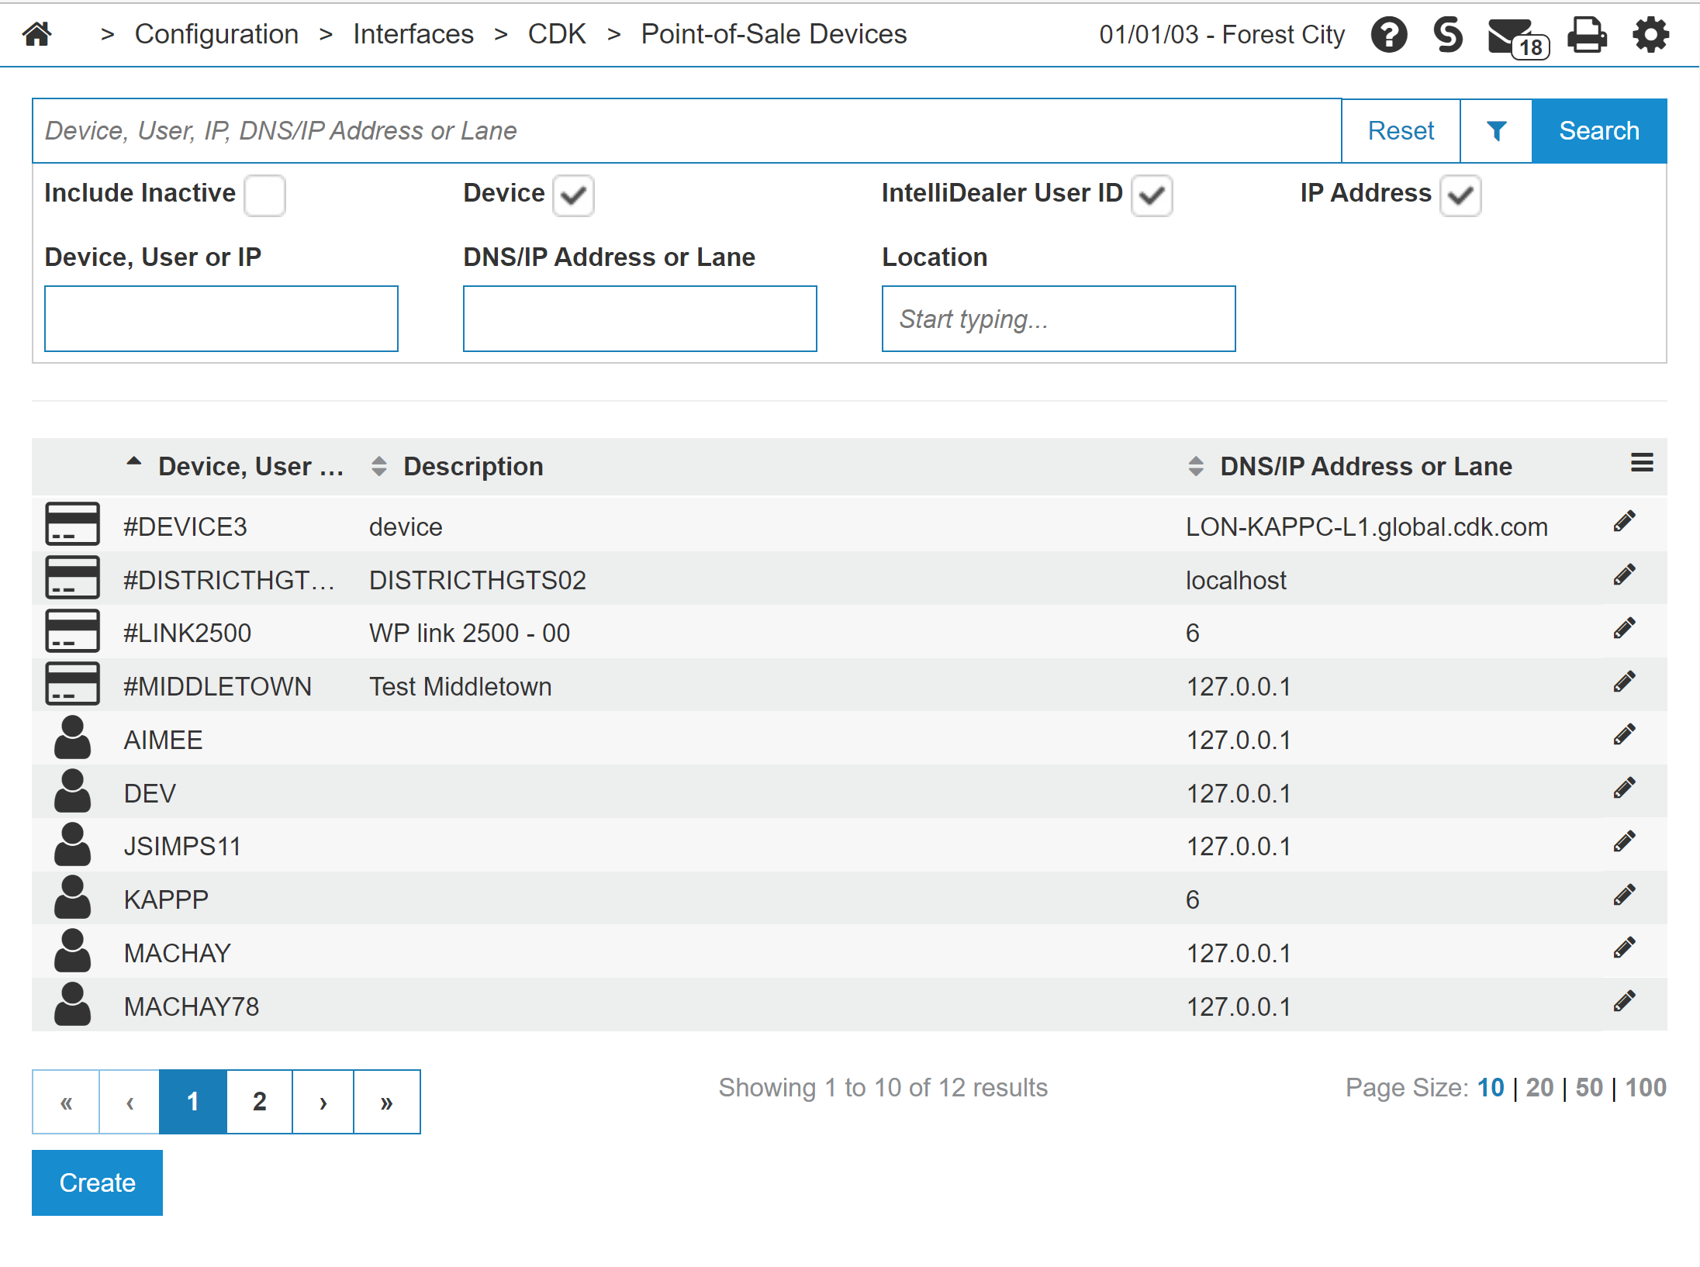Open the table hamburger menu icon

coord(1641,464)
